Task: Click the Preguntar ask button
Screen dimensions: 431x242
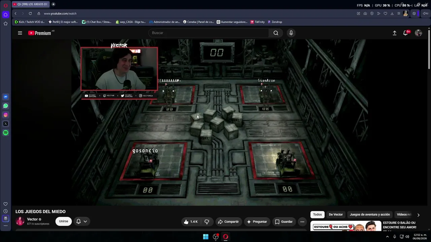Action: click(x=257, y=221)
